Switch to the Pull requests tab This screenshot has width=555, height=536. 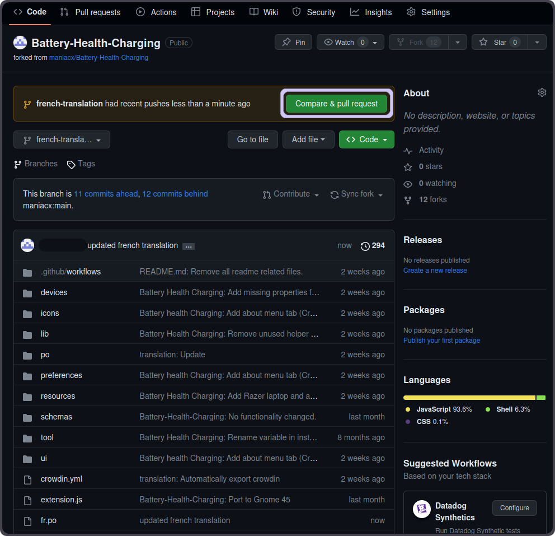coord(90,12)
